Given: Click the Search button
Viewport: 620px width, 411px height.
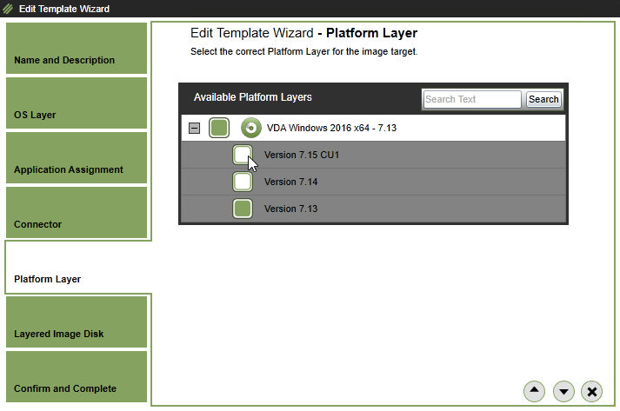Looking at the screenshot, I should (x=543, y=99).
